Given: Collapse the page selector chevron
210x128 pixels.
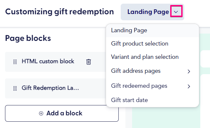Looking at the screenshot, I should point(176,12).
